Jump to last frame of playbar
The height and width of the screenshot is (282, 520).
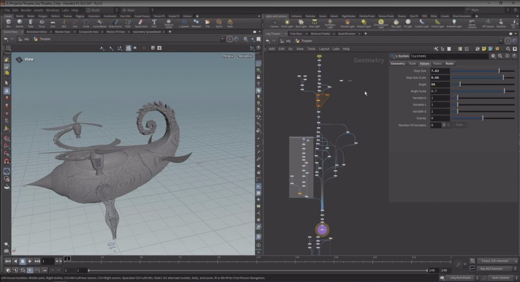tap(37, 261)
